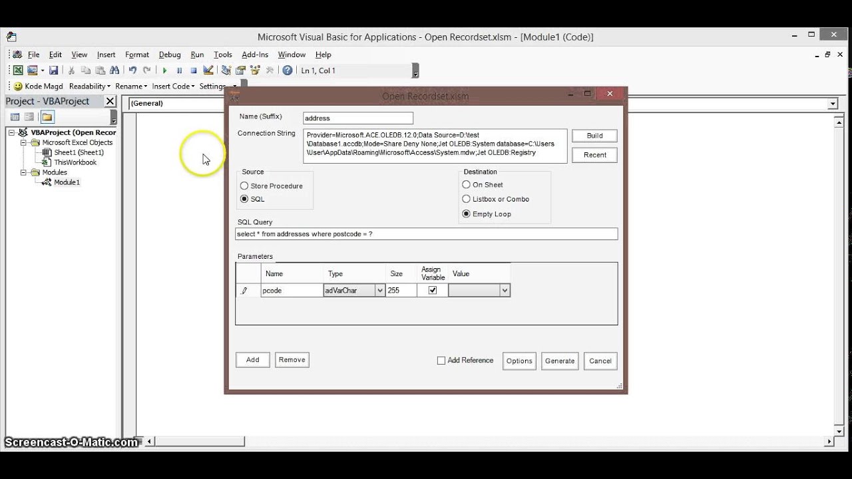852x479 pixels.
Task: Click the Remove parameter button
Action: pos(292,360)
